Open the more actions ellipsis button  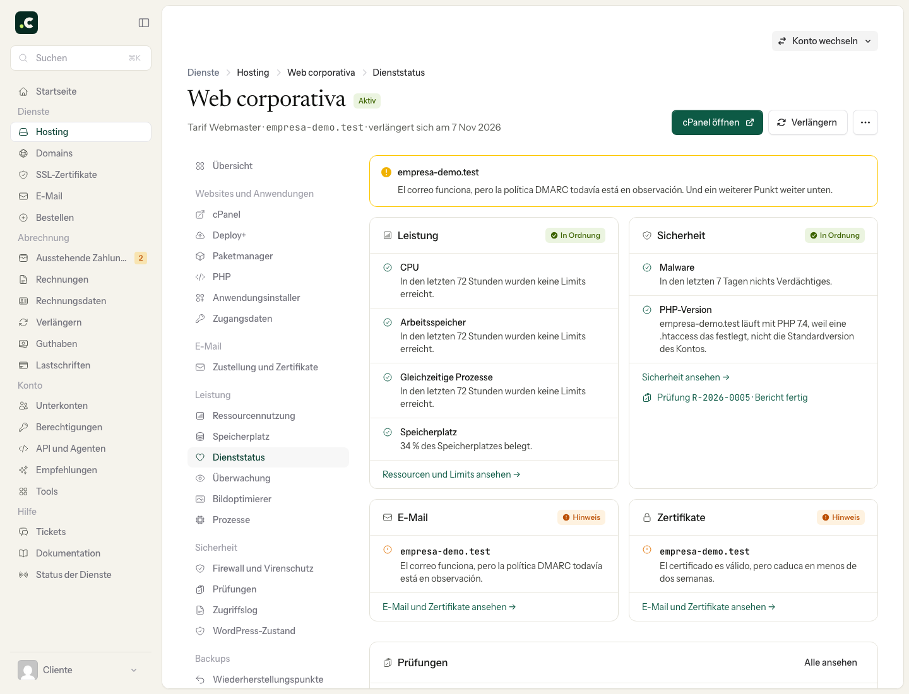pos(865,122)
